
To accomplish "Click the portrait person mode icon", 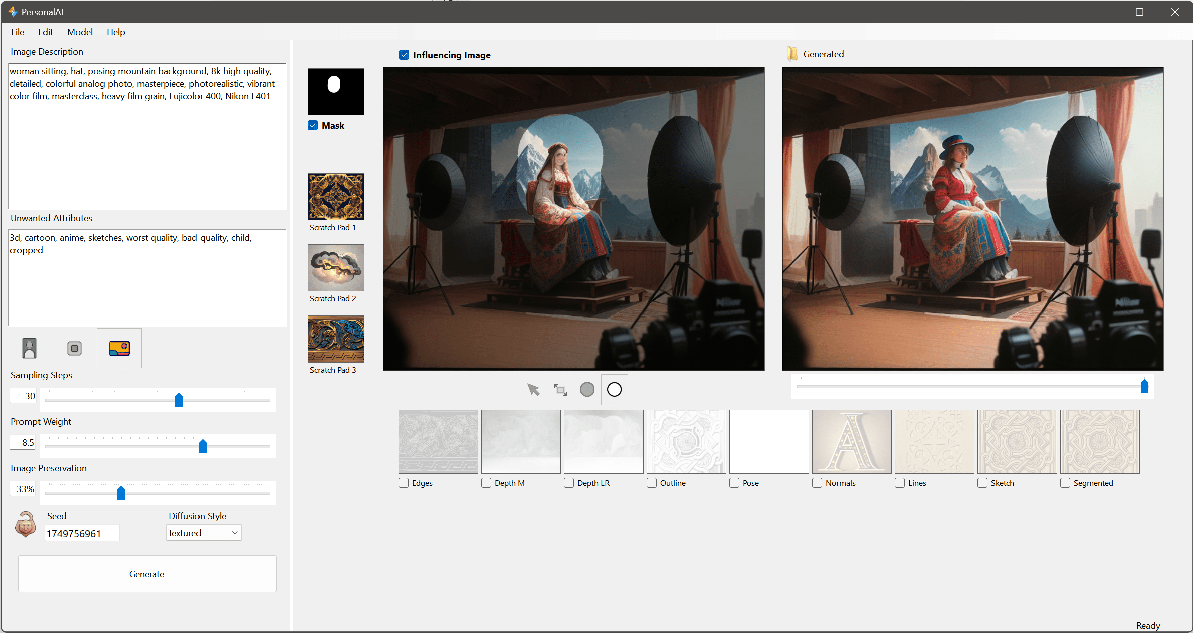I will click(x=30, y=348).
